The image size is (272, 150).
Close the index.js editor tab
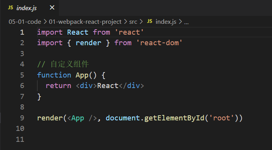click(52, 8)
